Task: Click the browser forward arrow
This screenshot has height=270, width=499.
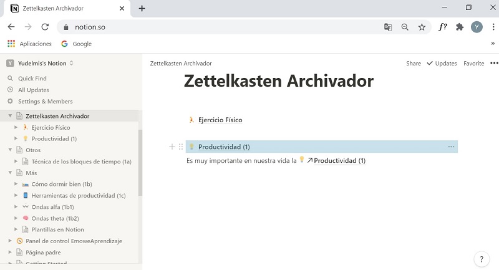Action: click(x=28, y=27)
